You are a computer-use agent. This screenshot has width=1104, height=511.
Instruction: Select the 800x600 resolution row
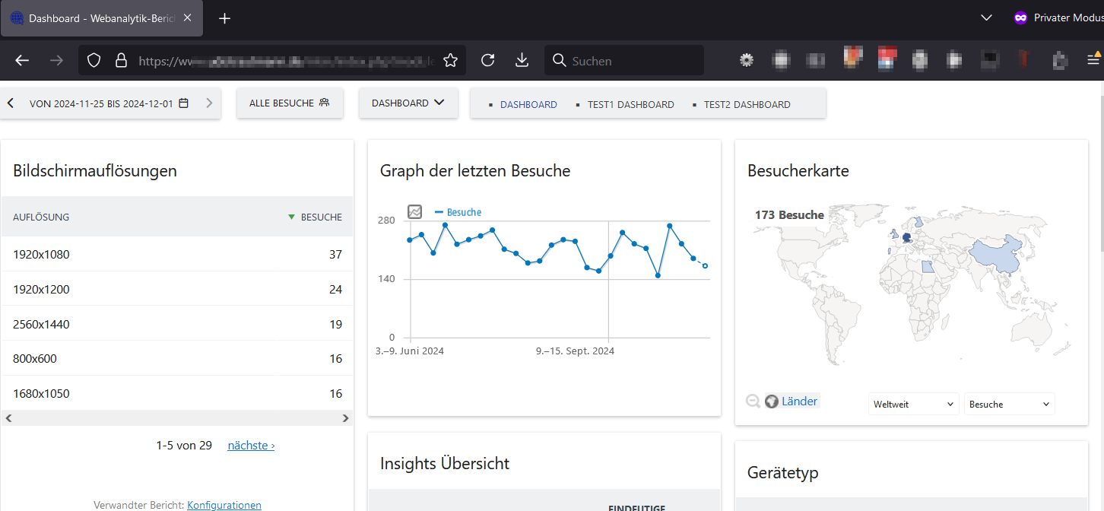(x=177, y=359)
